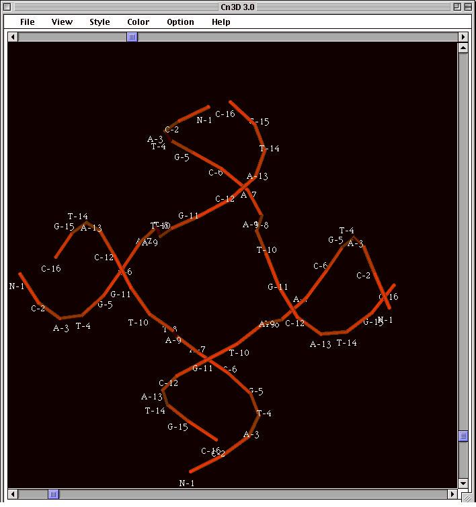Click the A-13 label in the bottom strand

[x=152, y=397]
